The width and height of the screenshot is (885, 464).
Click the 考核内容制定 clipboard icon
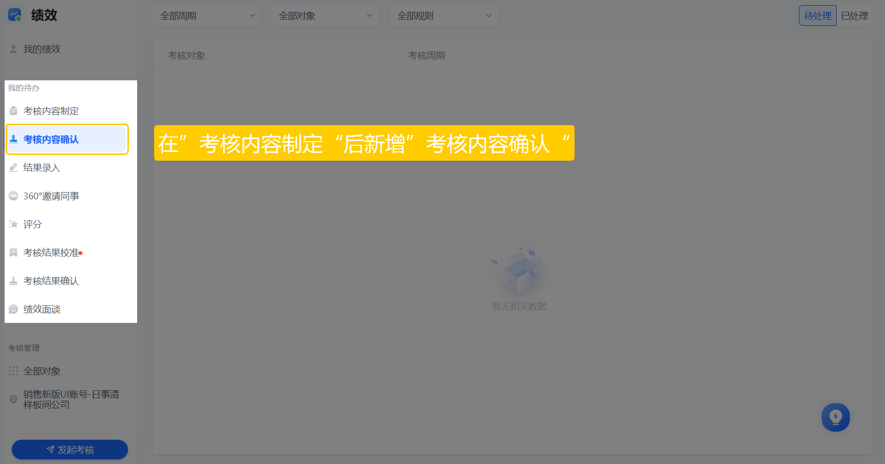point(13,111)
